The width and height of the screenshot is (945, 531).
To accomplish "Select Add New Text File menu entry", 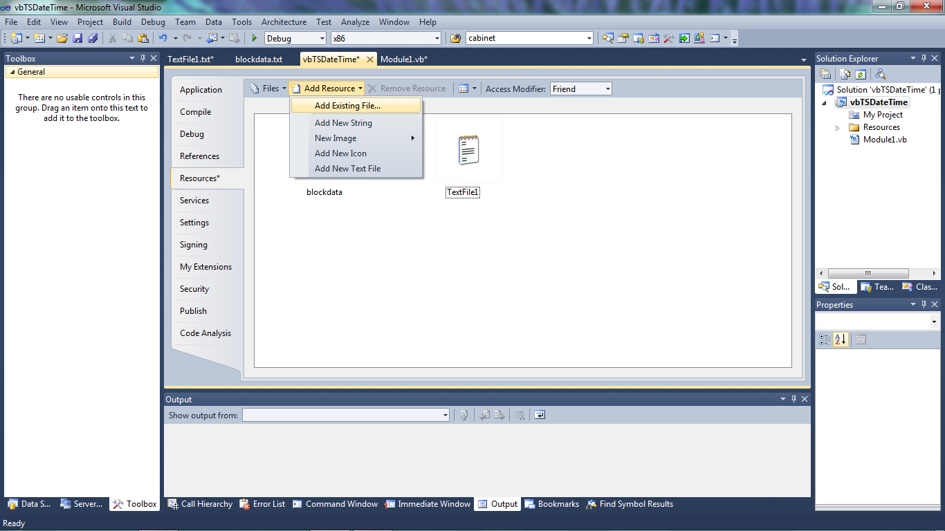I will (x=347, y=169).
